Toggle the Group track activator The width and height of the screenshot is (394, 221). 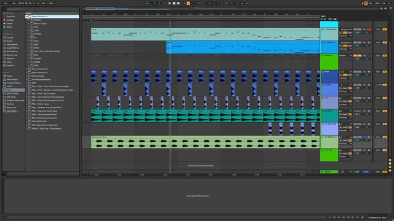point(357,56)
